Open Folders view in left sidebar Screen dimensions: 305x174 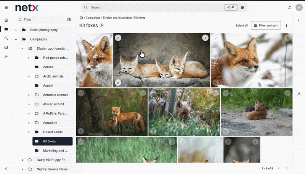(6, 29)
